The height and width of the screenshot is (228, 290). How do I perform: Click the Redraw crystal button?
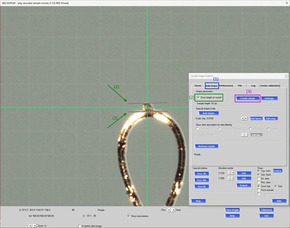pyautogui.click(x=207, y=146)
